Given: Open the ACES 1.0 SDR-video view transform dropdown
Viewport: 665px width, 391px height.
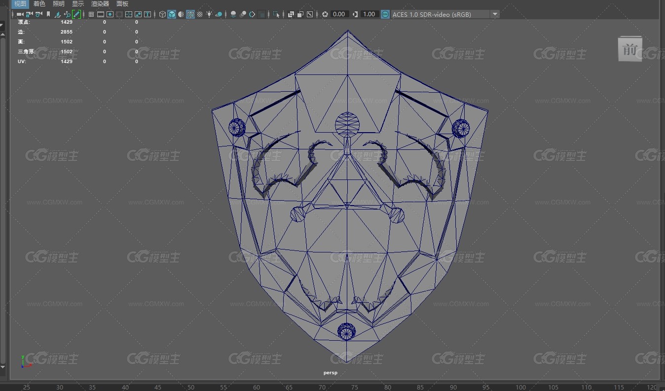Looking at the screenshot, I should tap(445, 14).
